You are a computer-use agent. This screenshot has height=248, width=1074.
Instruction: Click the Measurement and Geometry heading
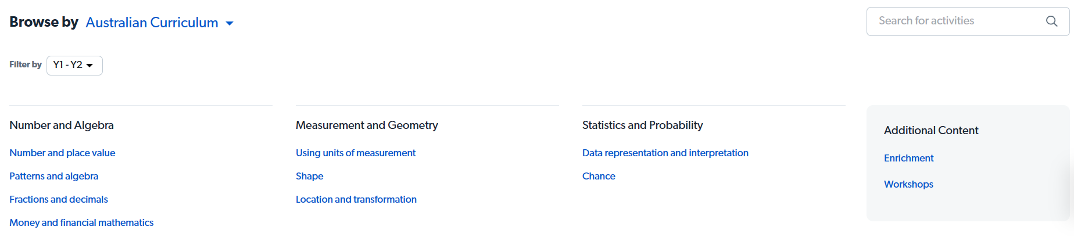pyautogui.click(x=367, y=125)
